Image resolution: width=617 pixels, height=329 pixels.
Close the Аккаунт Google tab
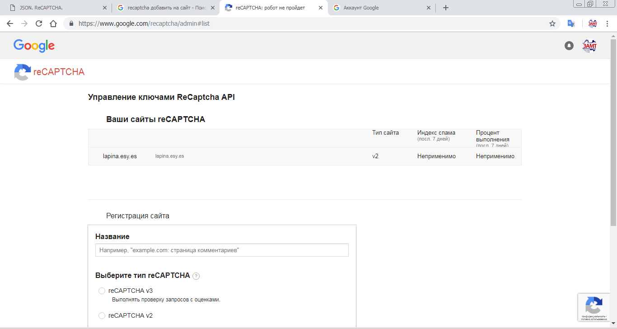429,8
